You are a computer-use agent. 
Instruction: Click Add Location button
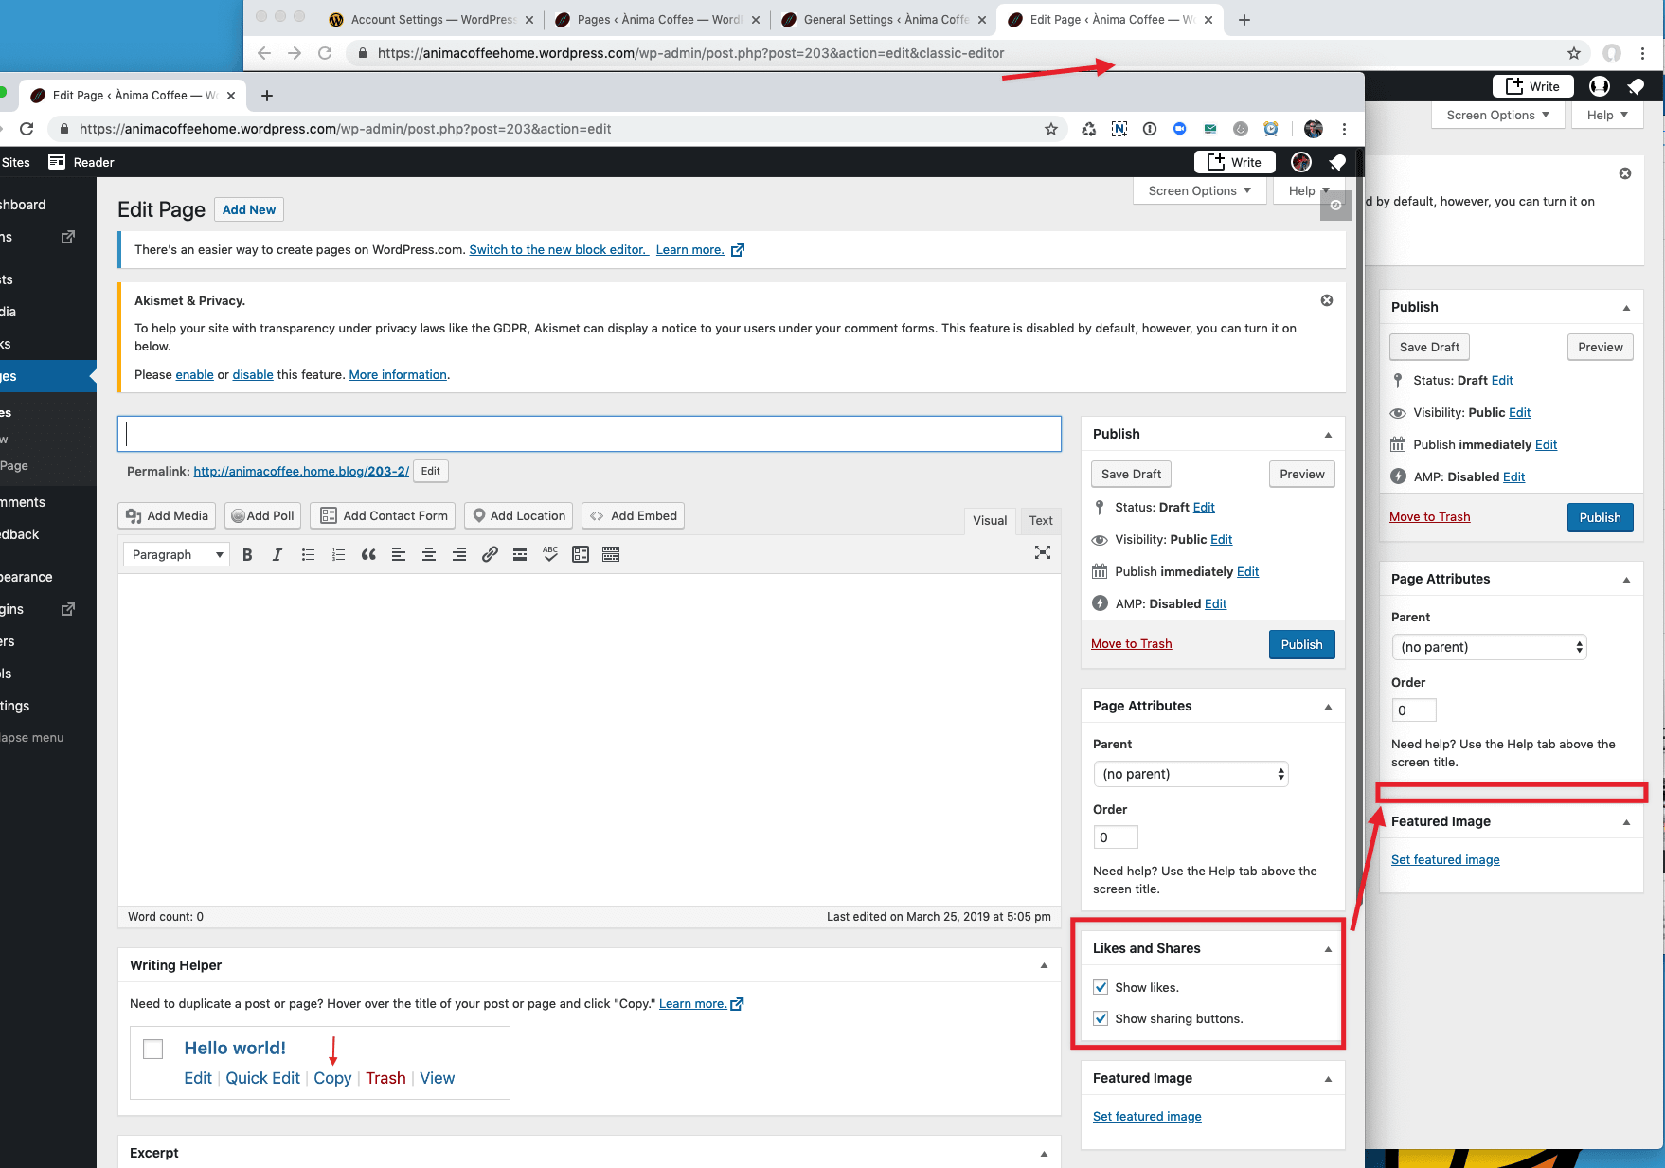point(518,515)
